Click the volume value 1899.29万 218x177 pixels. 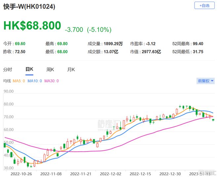113,44
